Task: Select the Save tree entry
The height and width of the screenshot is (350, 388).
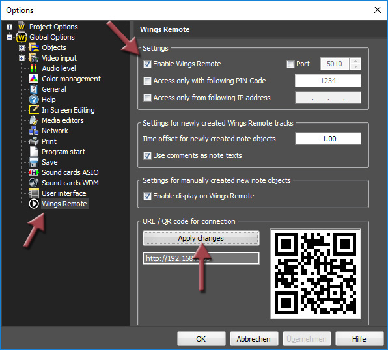Action: tap(49, 162)
